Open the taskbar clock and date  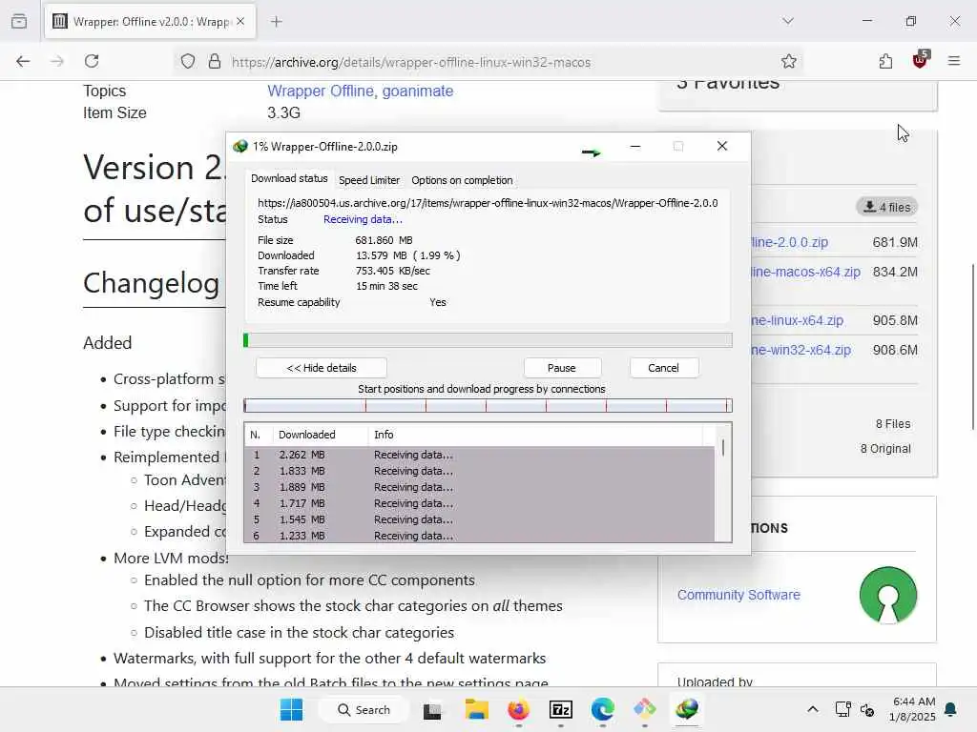(912, 709)
